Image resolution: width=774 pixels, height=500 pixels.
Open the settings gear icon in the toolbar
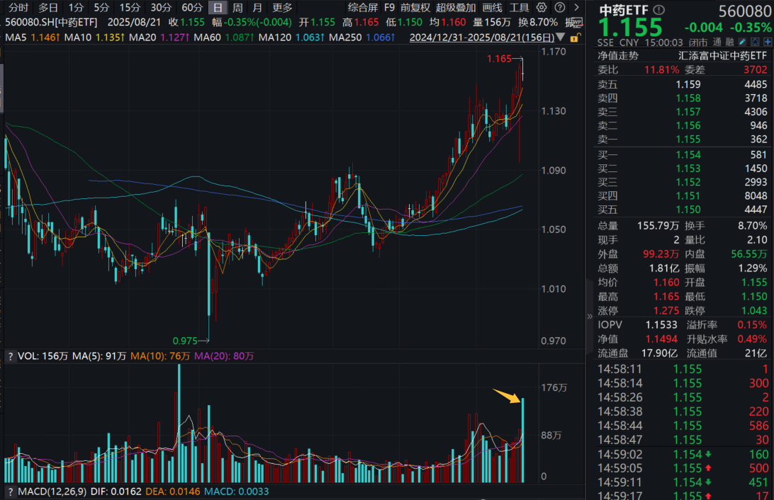click(542, 8)
